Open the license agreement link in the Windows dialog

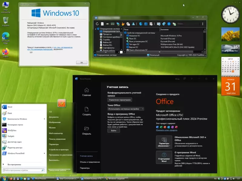pyautogui.click(x=63, y=47)
